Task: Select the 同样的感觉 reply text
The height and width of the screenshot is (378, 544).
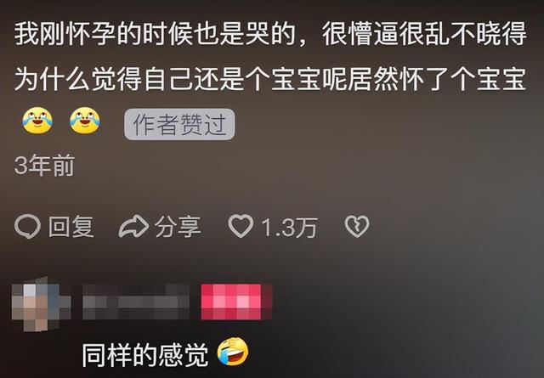Action: [x=145, y=355]
